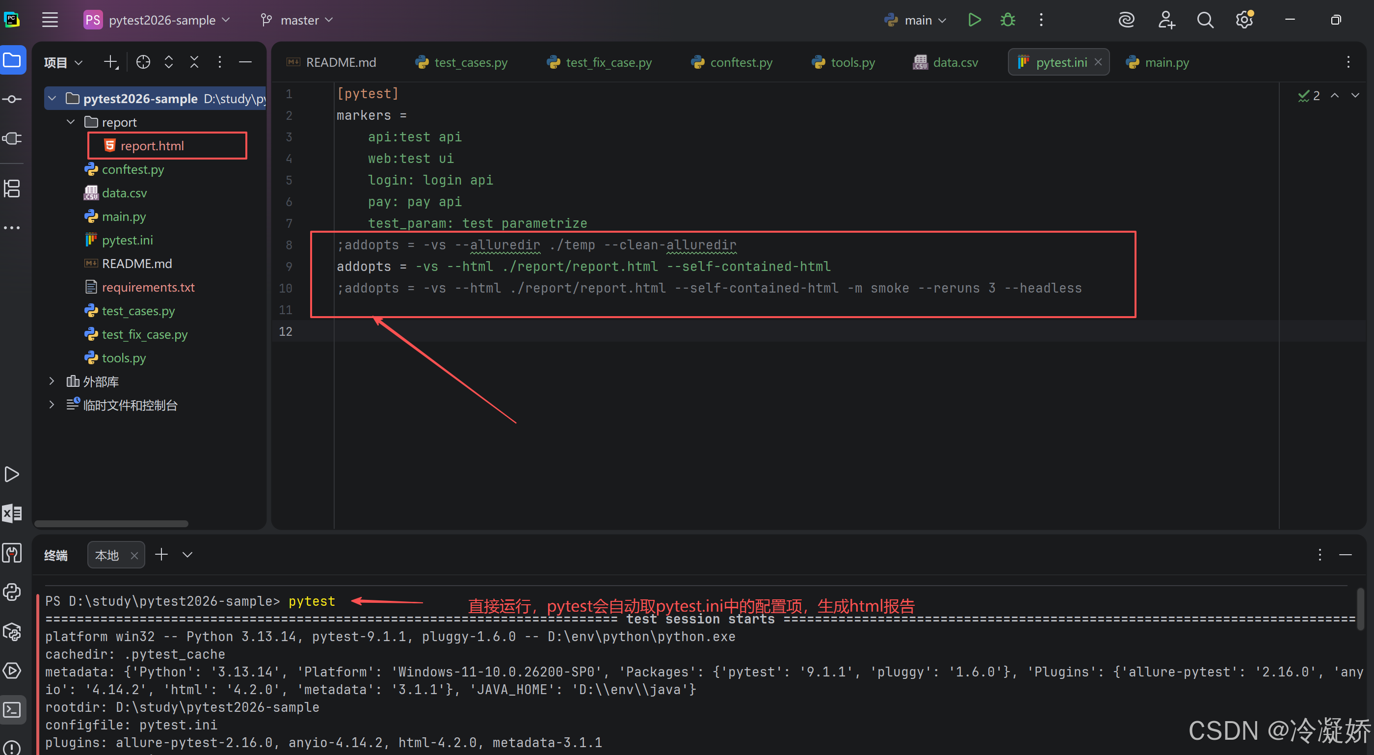Switch to data.csv editor tab
This screenshot has height=755, width=1374.
coord(946,62)
